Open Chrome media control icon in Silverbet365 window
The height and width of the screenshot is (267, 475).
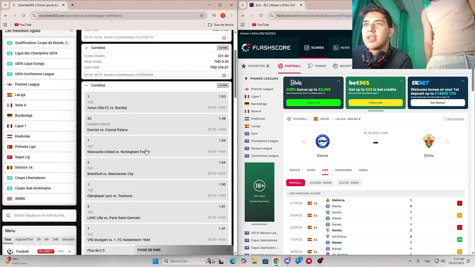214,16
